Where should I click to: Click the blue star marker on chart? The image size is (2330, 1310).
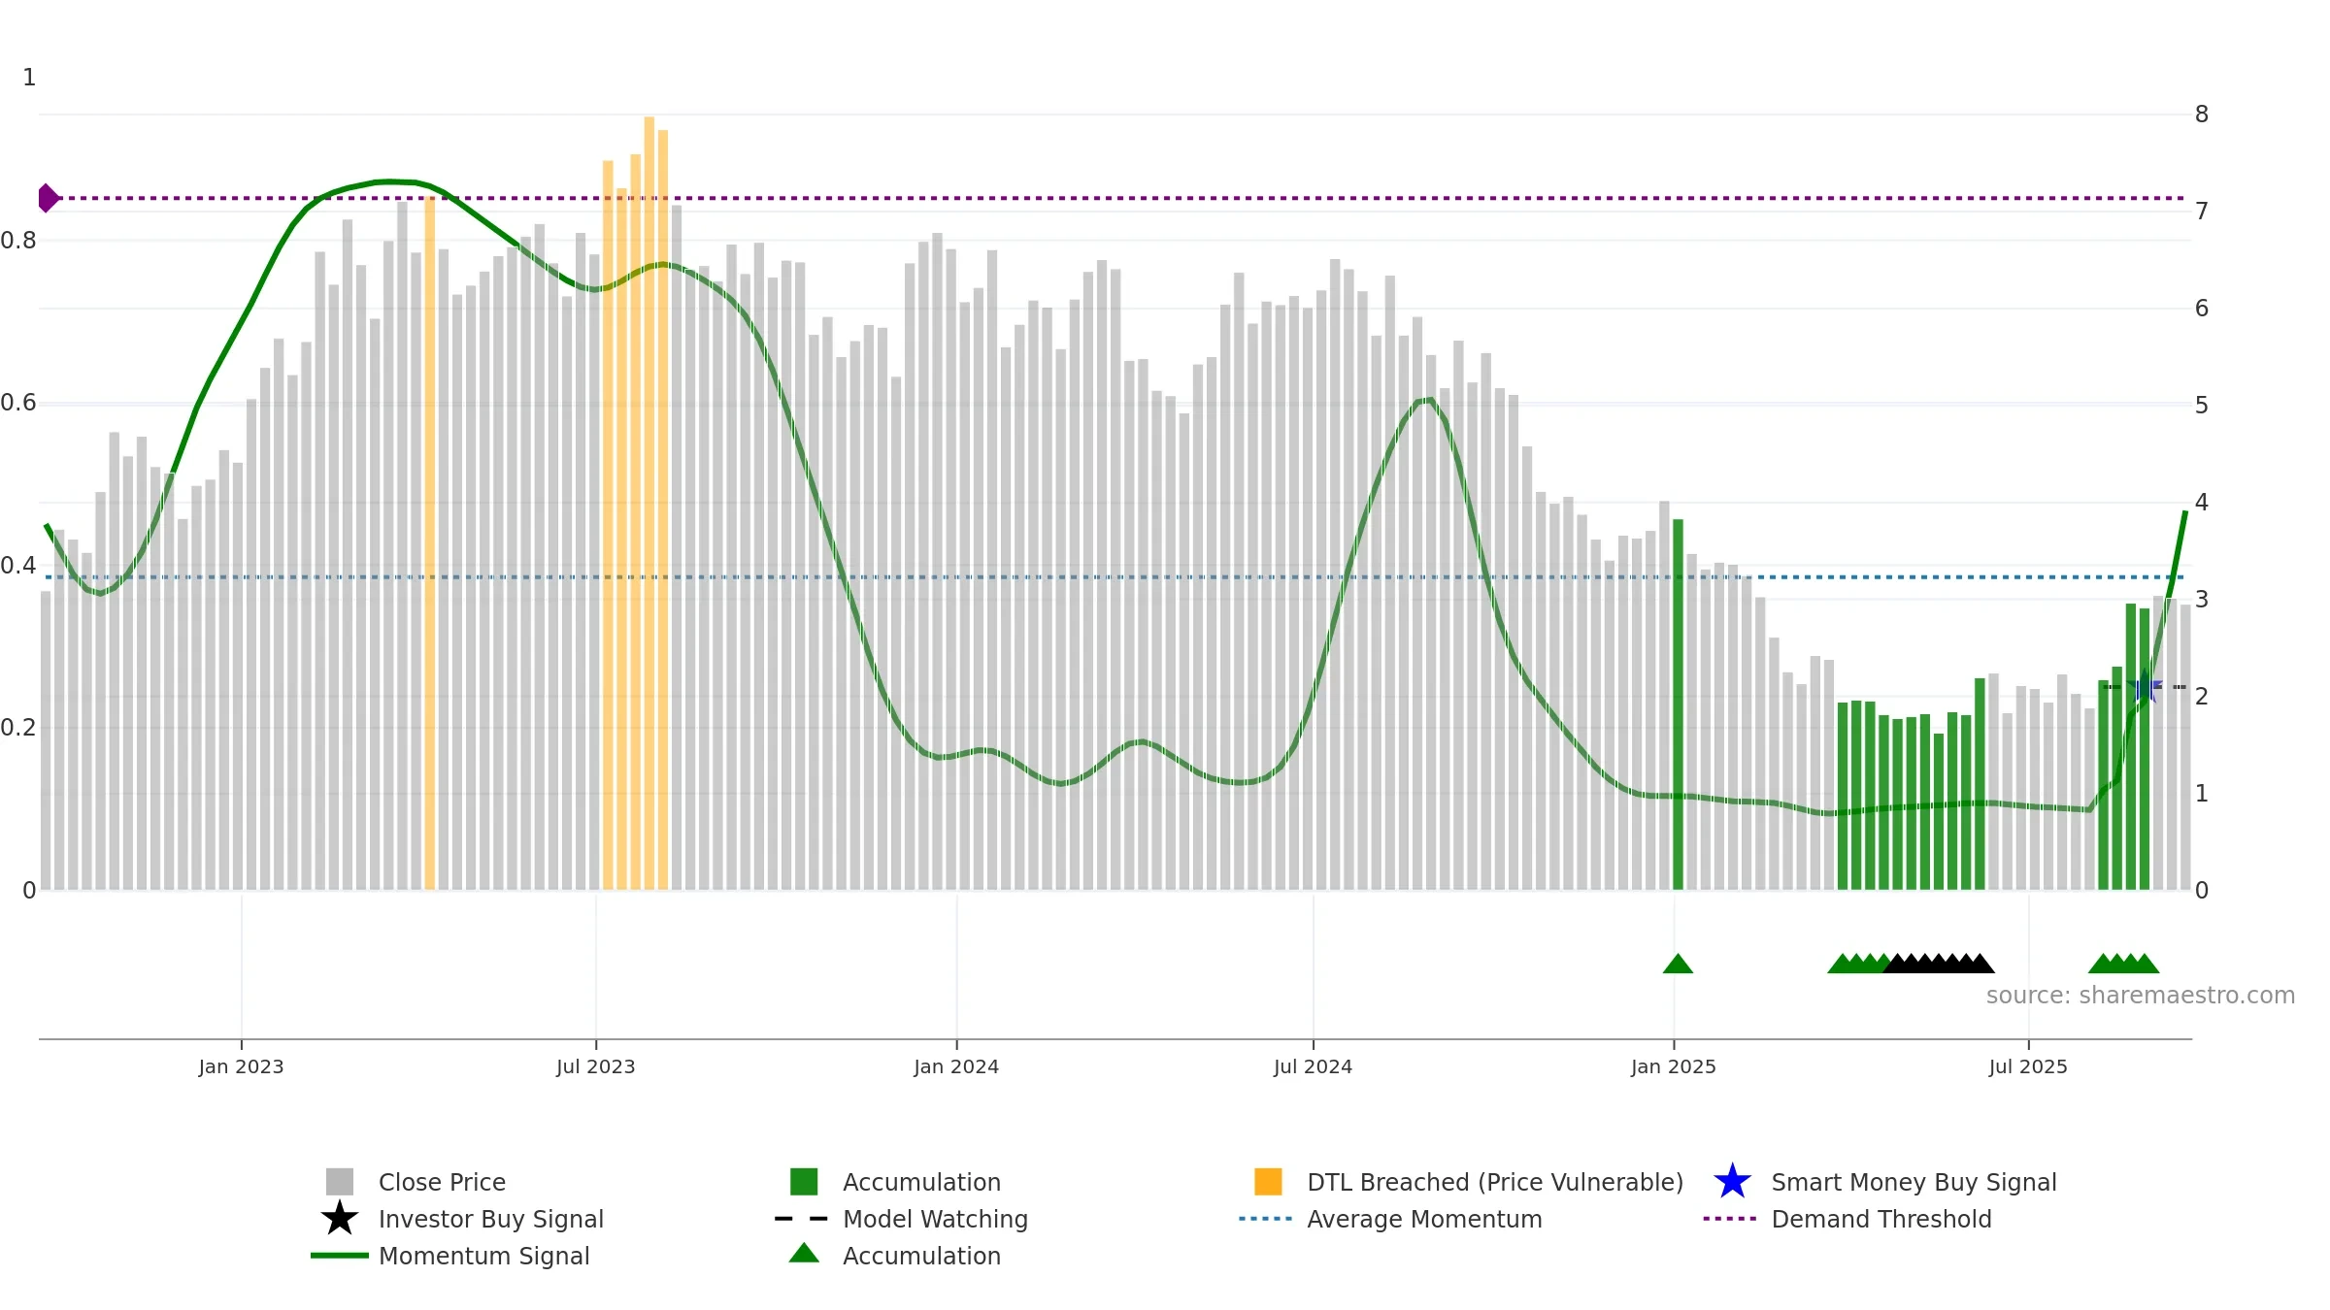[2145, 687]
